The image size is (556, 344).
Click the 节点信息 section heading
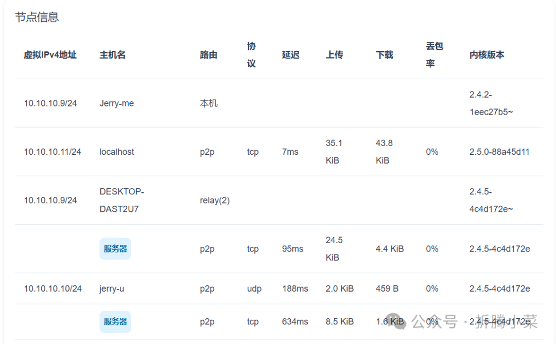37,17
